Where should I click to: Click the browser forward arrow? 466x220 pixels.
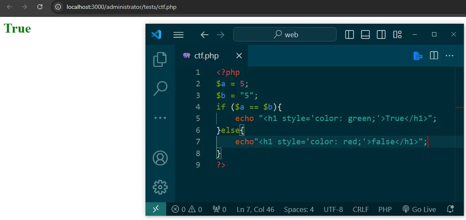[24, 6]
